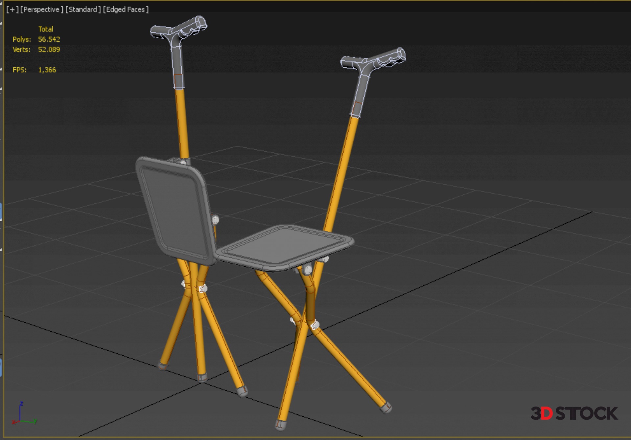
Task: Click the Verts count statistic
Action: 49,50
